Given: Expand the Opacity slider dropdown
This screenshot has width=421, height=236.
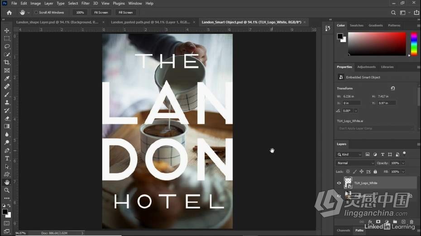Looking at the screenshot, I should click(x=403, y=163).
